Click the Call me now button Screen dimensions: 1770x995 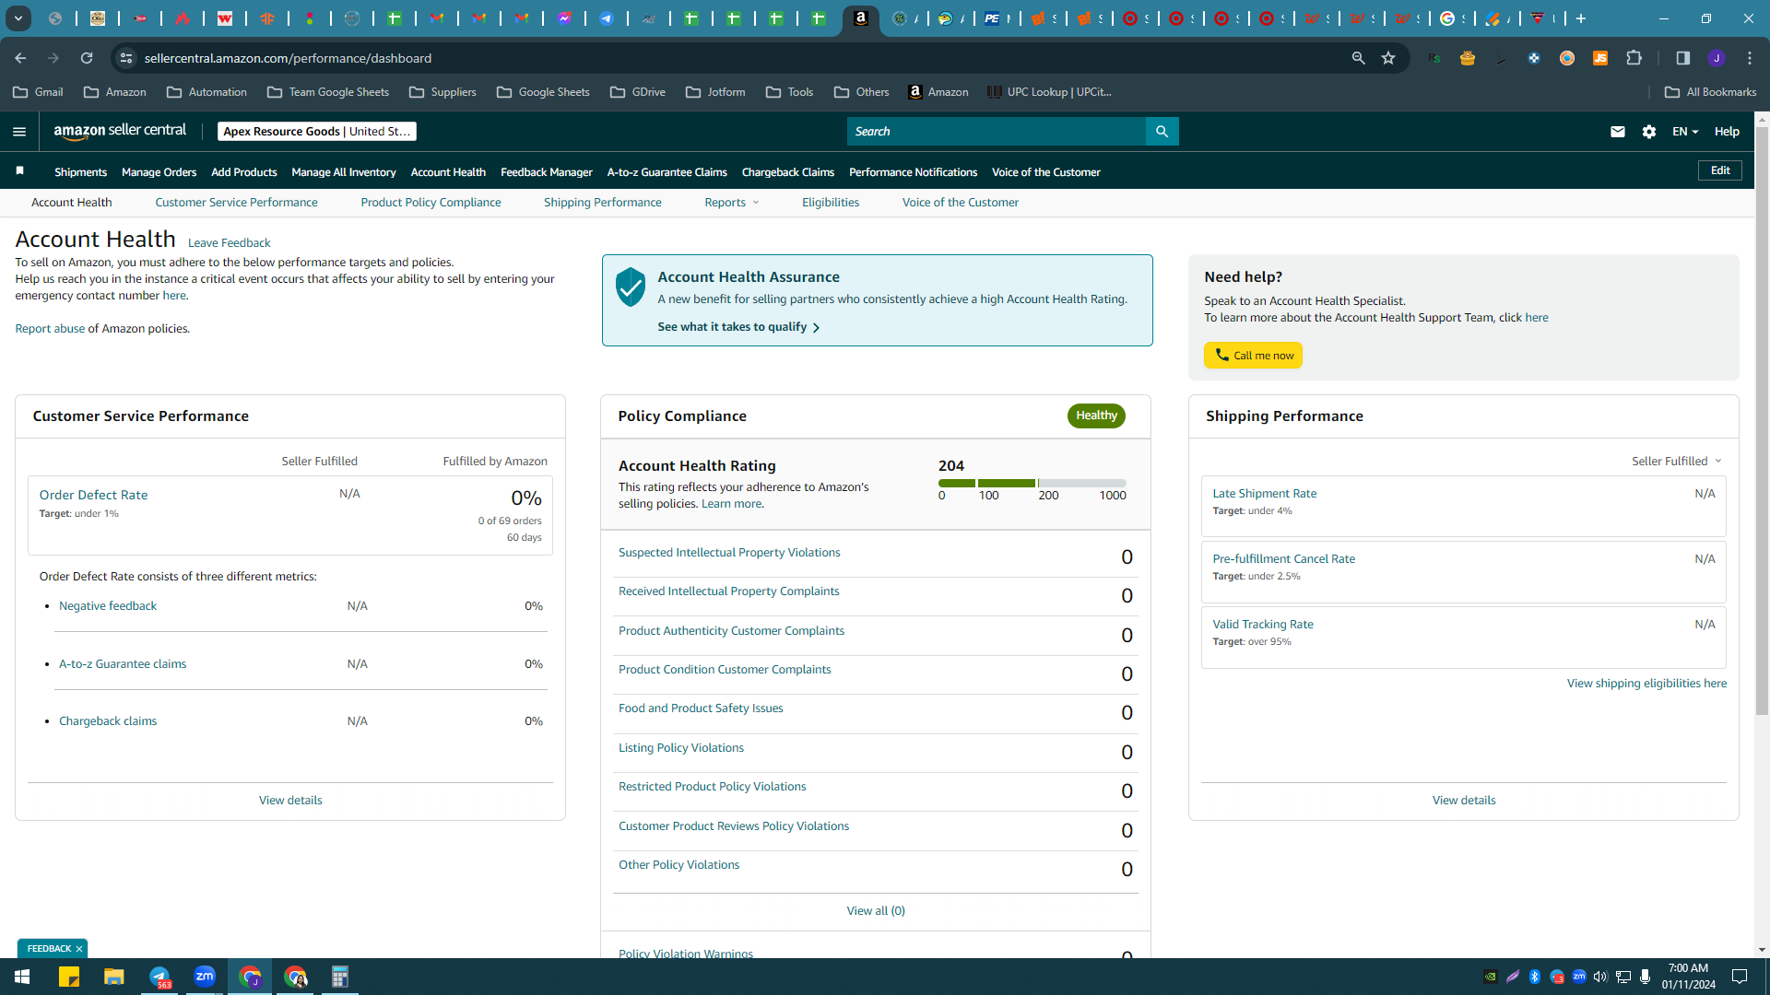1253,356
